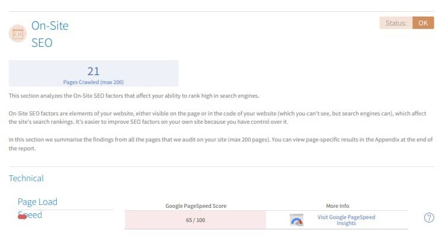Click paragraph starting 'This section analyzes'
Image resolution: width=448 pixels, height=238 pixels.
click(134, 96)
